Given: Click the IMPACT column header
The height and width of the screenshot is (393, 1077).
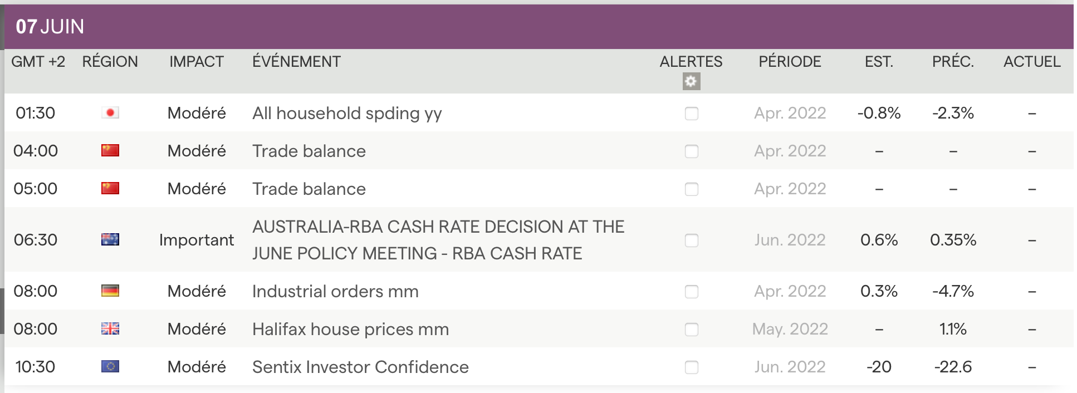Looking at the screenshot, I should pyautogui.click(x=197, y=62).
